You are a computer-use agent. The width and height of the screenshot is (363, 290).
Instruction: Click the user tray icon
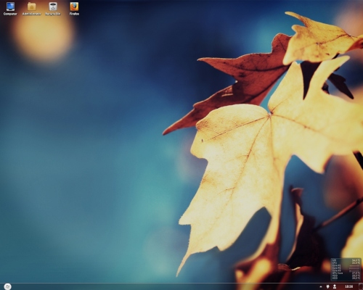click(335, 286)
